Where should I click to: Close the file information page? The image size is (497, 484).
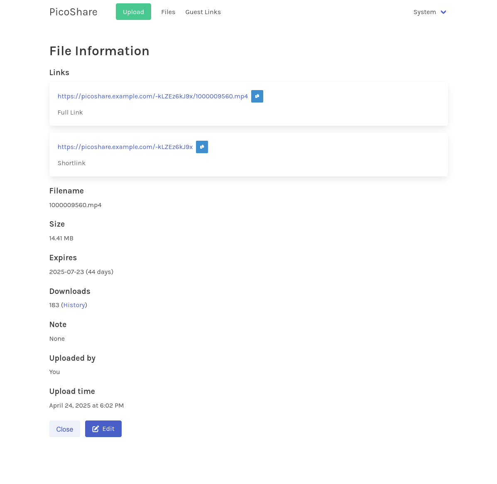[65, 429]
